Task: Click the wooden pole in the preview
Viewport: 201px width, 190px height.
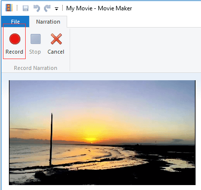Action: [51, 139]
